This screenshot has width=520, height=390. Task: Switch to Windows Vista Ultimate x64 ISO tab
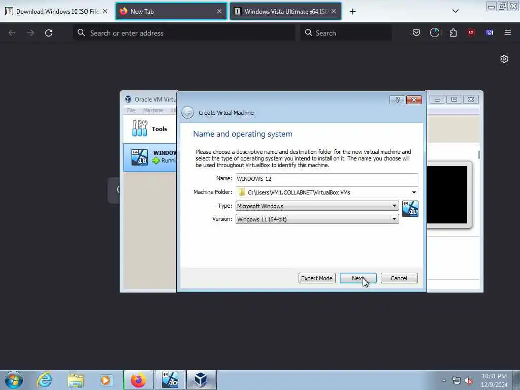tap(285, 11)
